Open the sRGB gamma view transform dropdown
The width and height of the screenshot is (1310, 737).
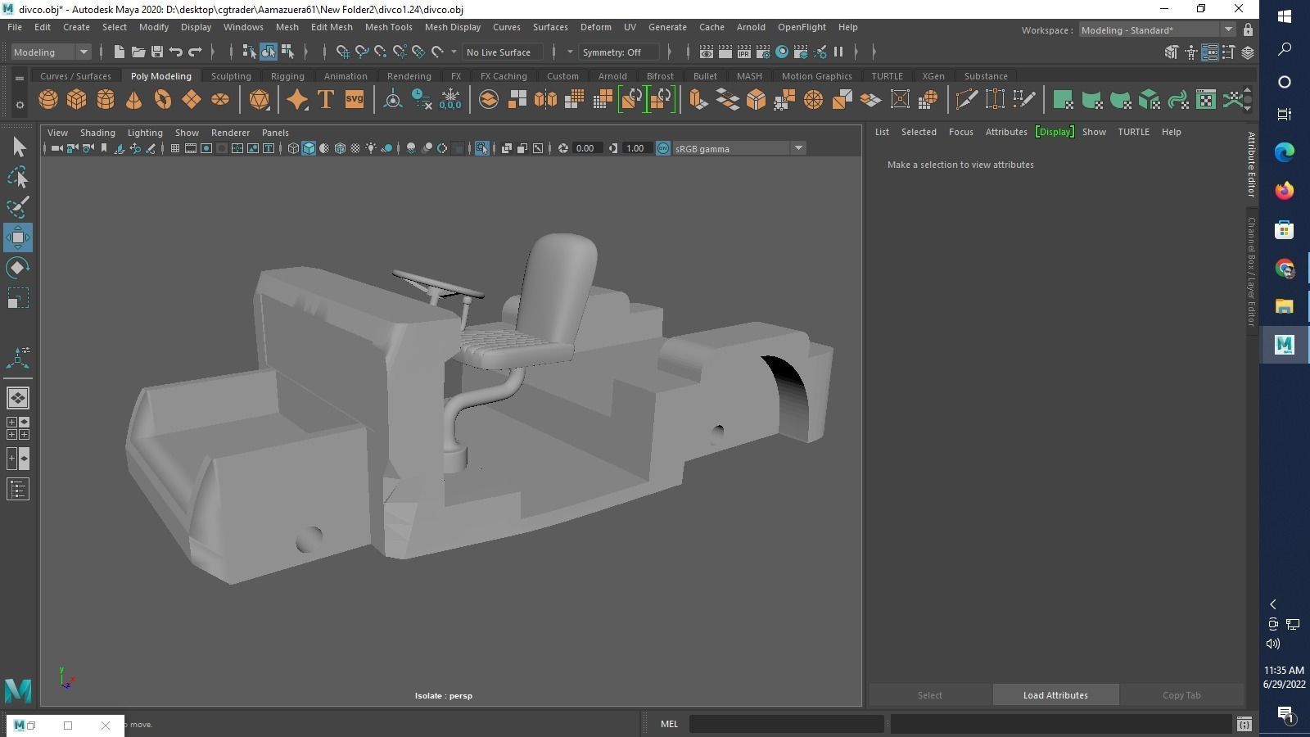point(739,148)
